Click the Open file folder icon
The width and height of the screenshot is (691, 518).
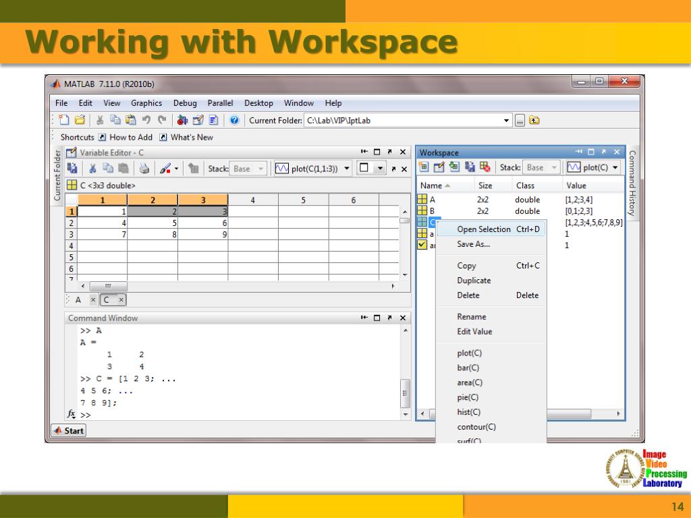click(80, 120)
